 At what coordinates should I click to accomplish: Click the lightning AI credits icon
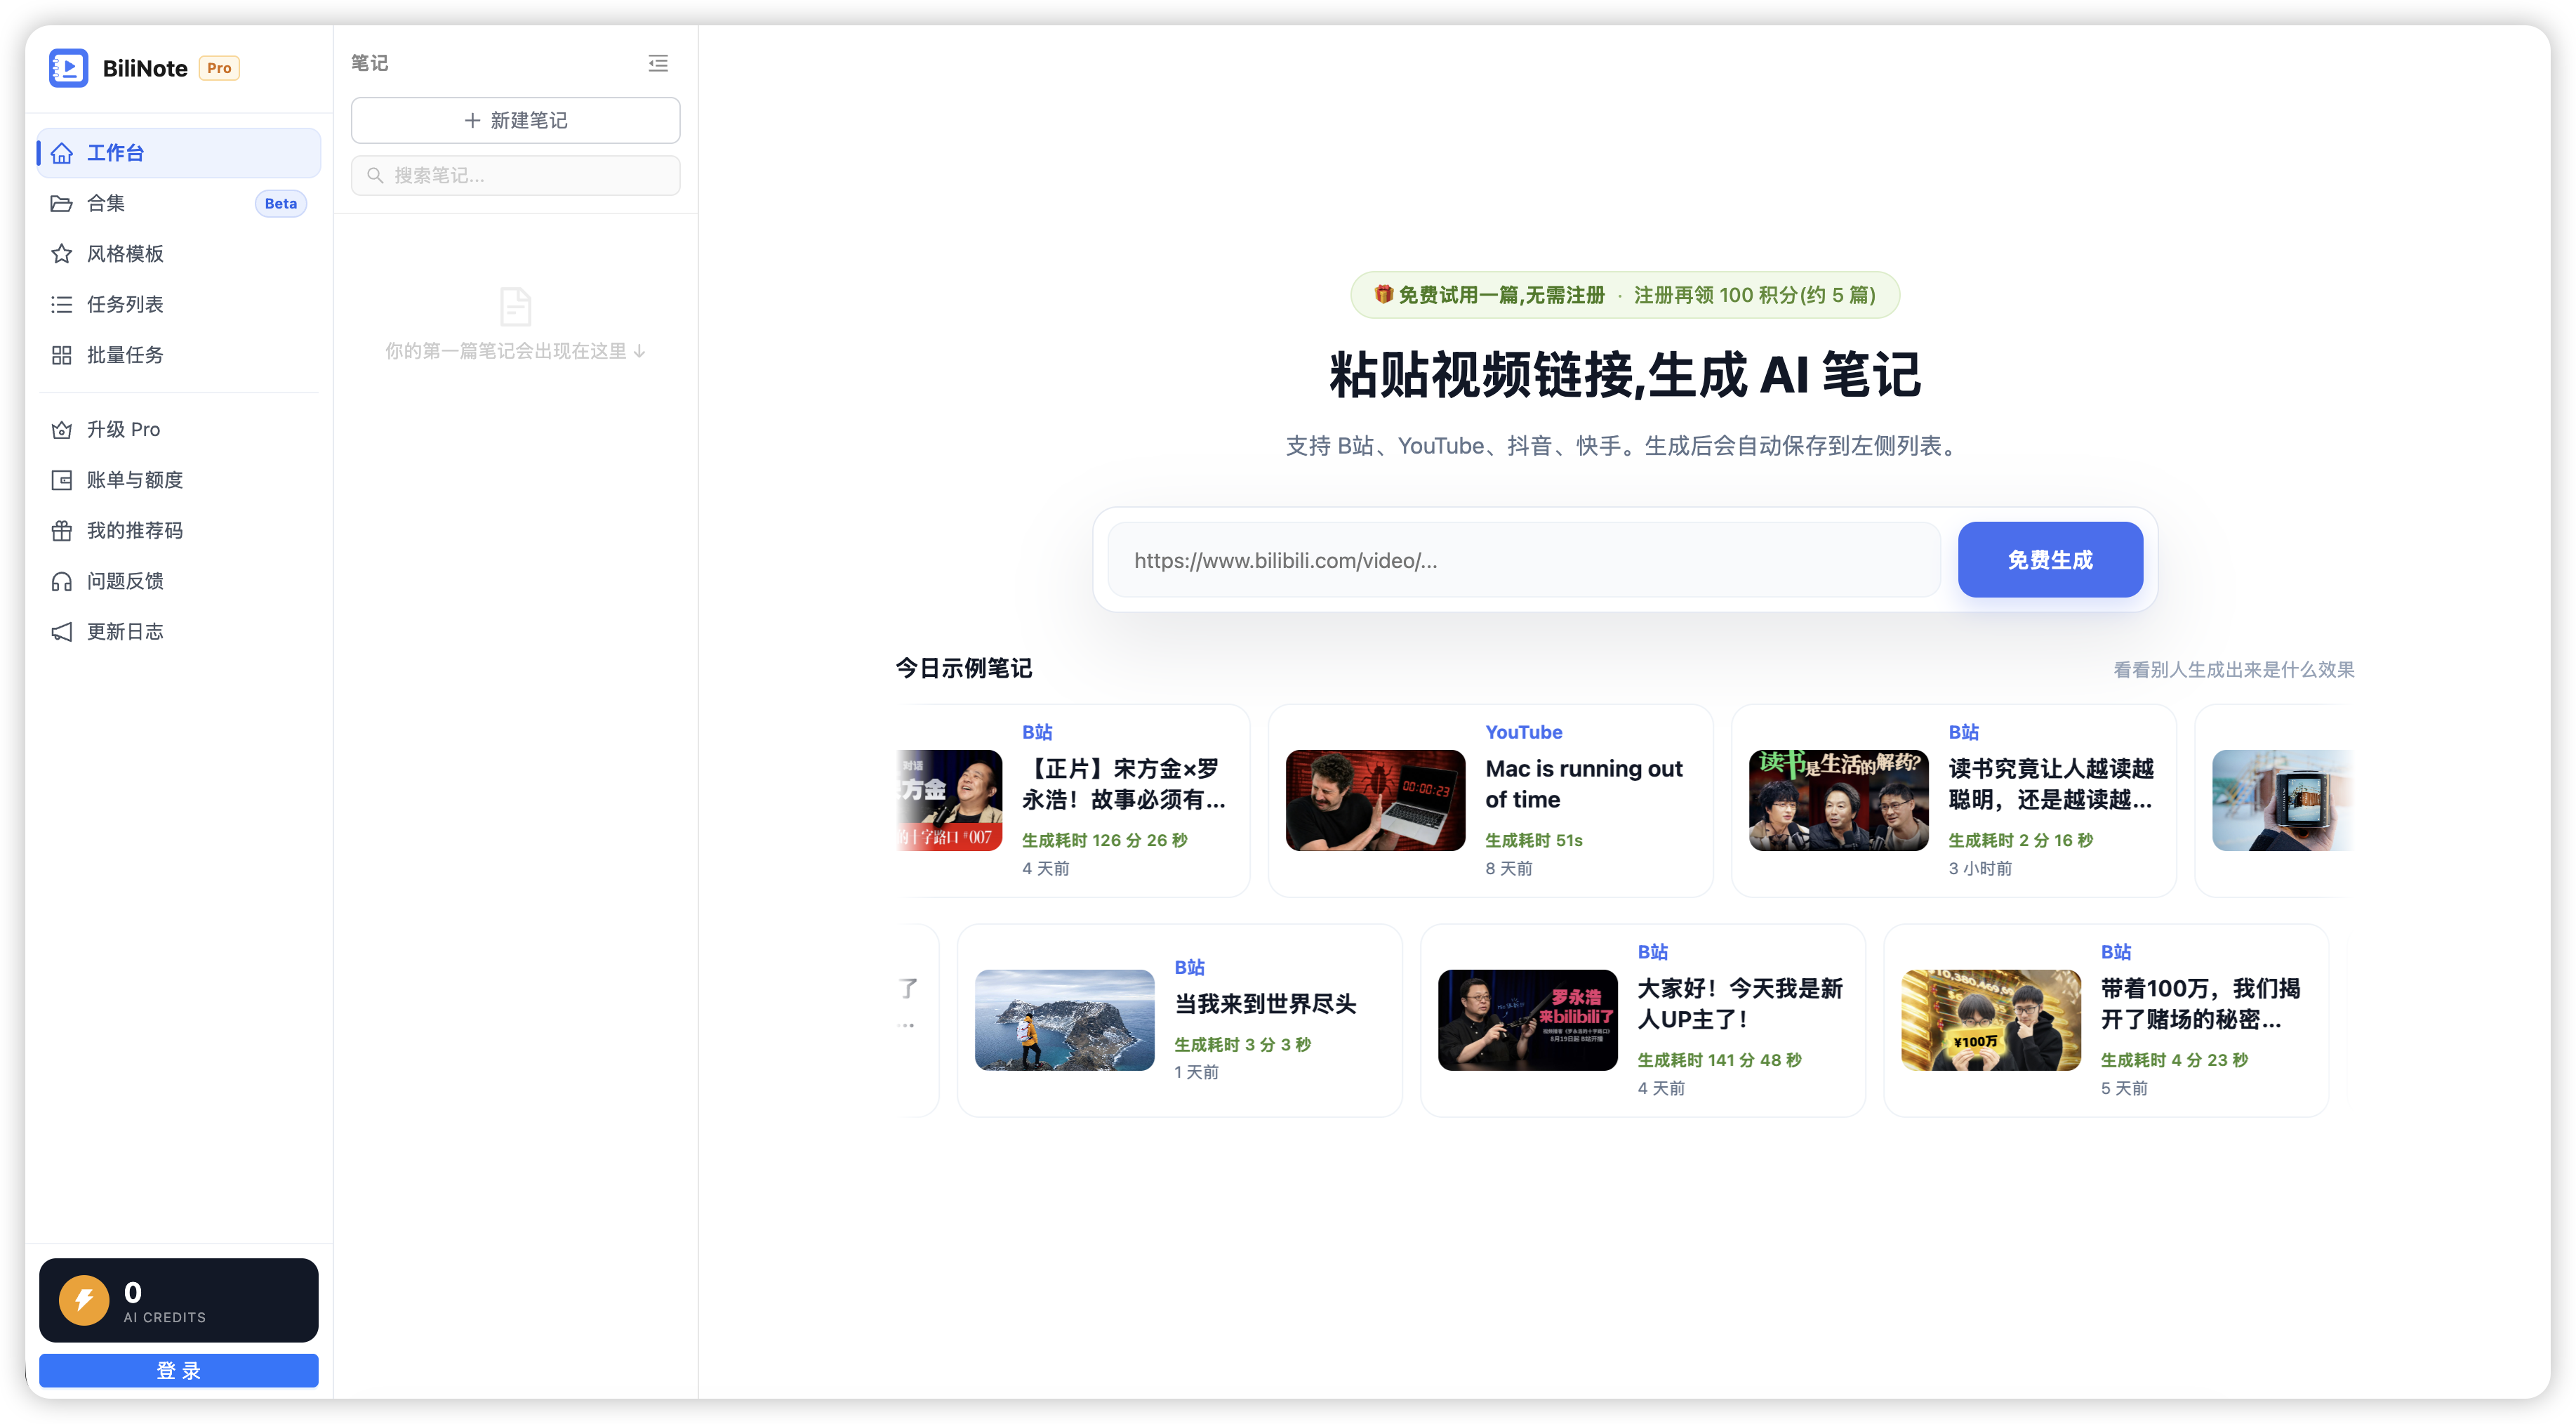coord(84,1299)
